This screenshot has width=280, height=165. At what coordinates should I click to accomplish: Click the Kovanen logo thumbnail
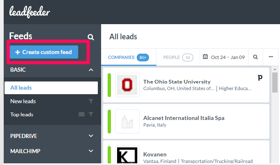coord(127,155)
